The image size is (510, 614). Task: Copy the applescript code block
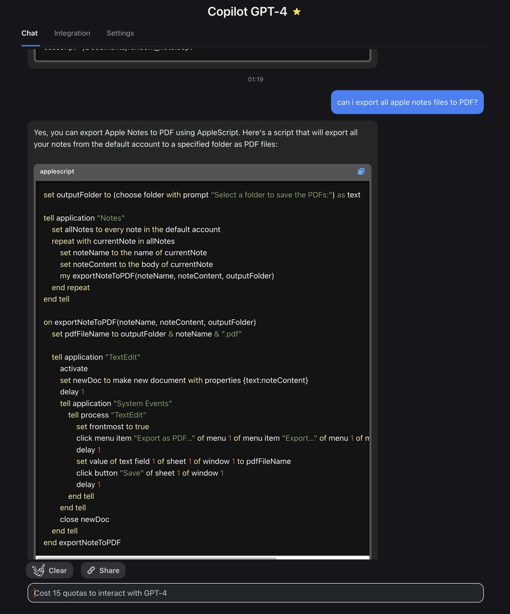point(361,171)
